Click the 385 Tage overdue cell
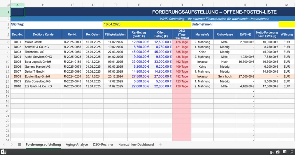Image resolution: width=295 pixels, height=155 pixels. tap(182, 52)
